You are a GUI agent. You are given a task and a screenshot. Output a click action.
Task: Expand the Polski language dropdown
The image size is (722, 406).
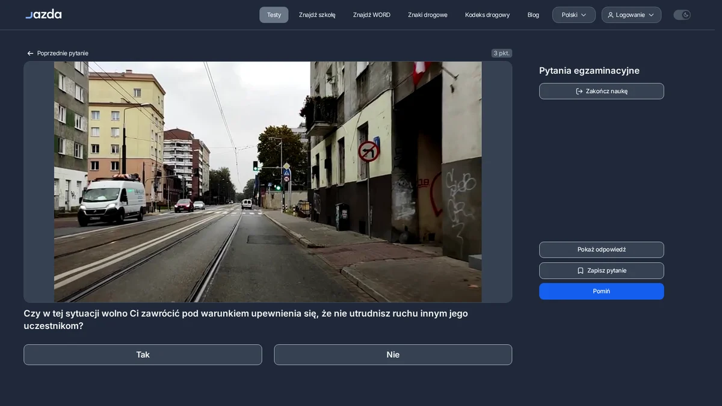[574, 15]
